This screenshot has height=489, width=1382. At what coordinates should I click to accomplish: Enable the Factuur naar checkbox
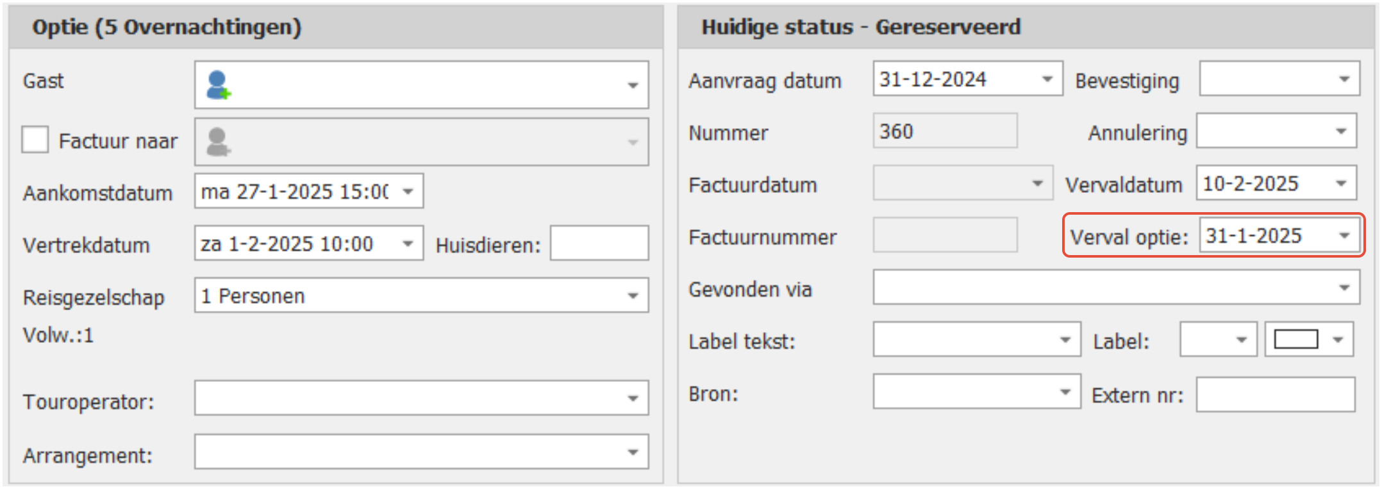(x=35, y=140)
